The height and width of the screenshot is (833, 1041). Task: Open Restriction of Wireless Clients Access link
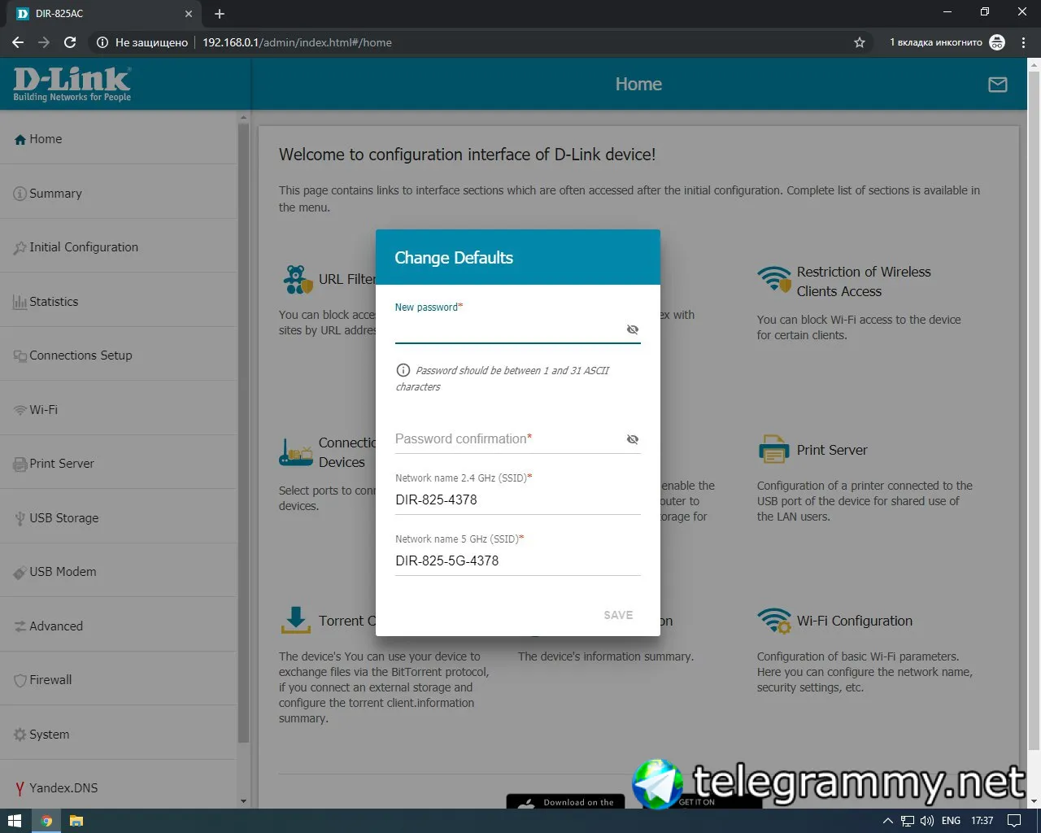[864, 281]
